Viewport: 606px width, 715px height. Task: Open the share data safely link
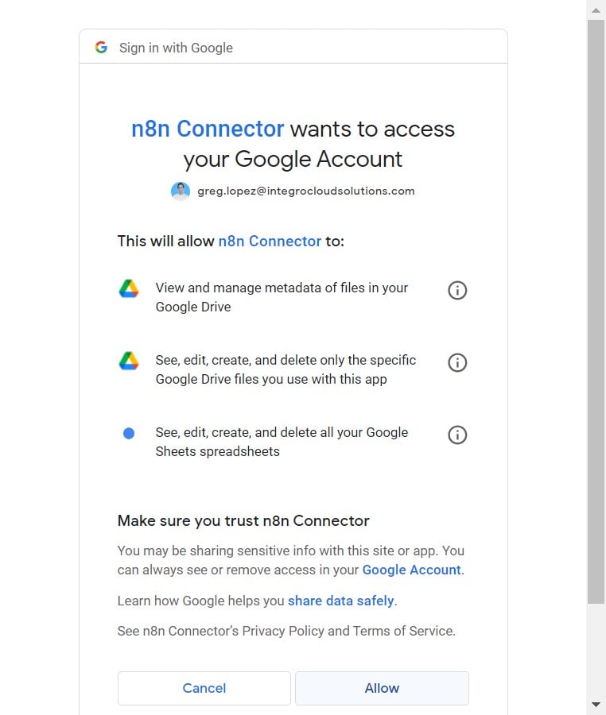[x=341, y=601]
